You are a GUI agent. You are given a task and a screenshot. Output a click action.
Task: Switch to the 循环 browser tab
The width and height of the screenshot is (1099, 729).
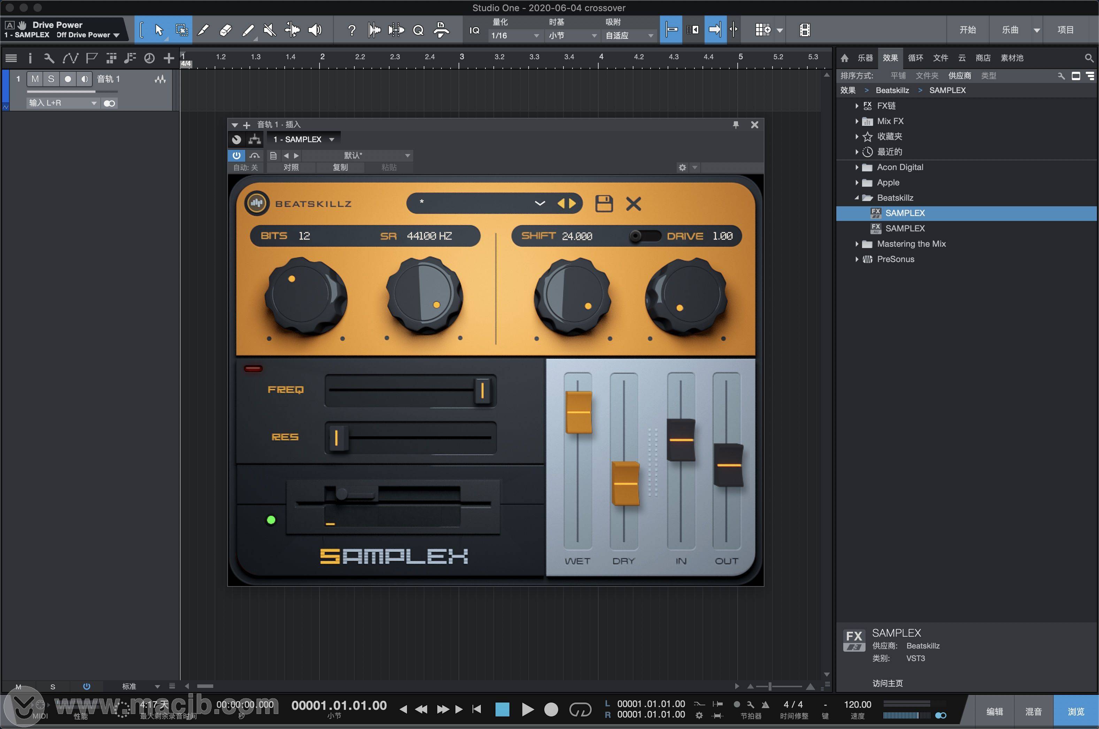click(915, 58)
